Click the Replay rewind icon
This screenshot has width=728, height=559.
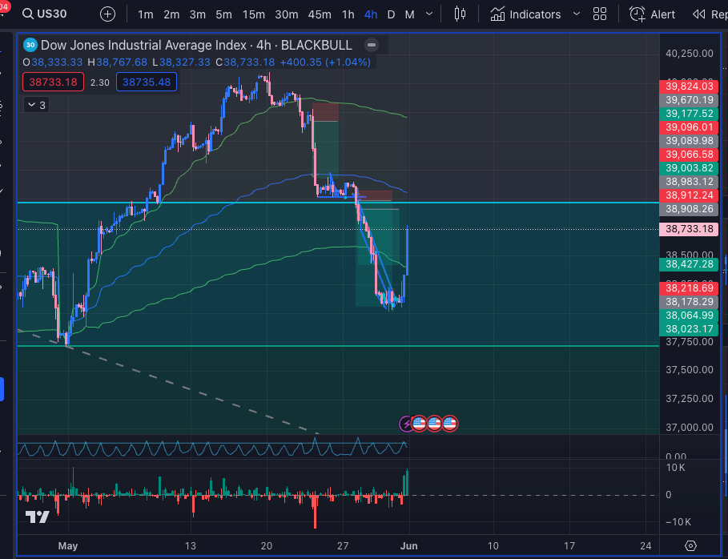click(x=699, y=14)
